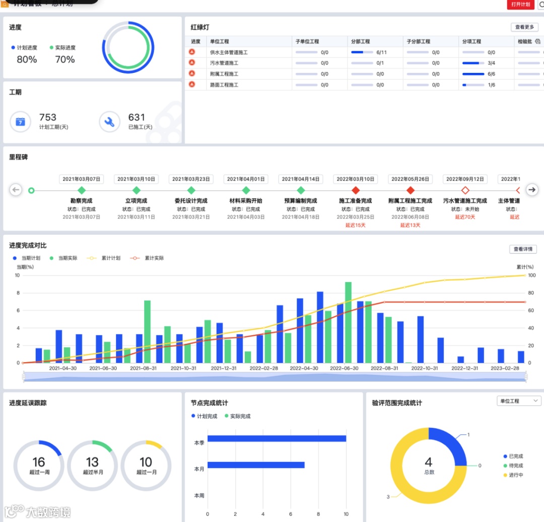Click the 延迟70天 delay text

465,217
